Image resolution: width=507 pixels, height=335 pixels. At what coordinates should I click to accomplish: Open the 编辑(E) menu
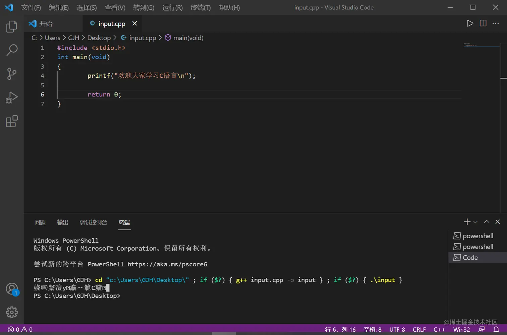(59, 7)
